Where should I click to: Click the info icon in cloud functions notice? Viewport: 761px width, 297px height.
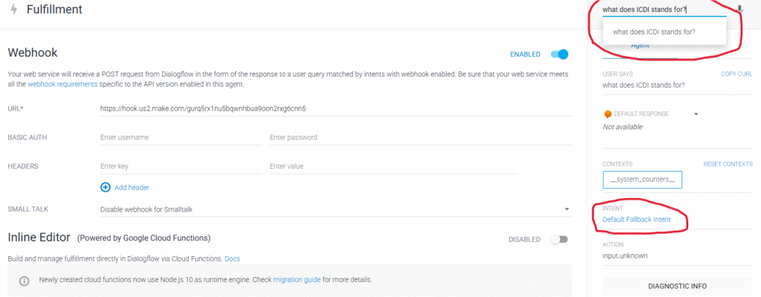[25, 280]
